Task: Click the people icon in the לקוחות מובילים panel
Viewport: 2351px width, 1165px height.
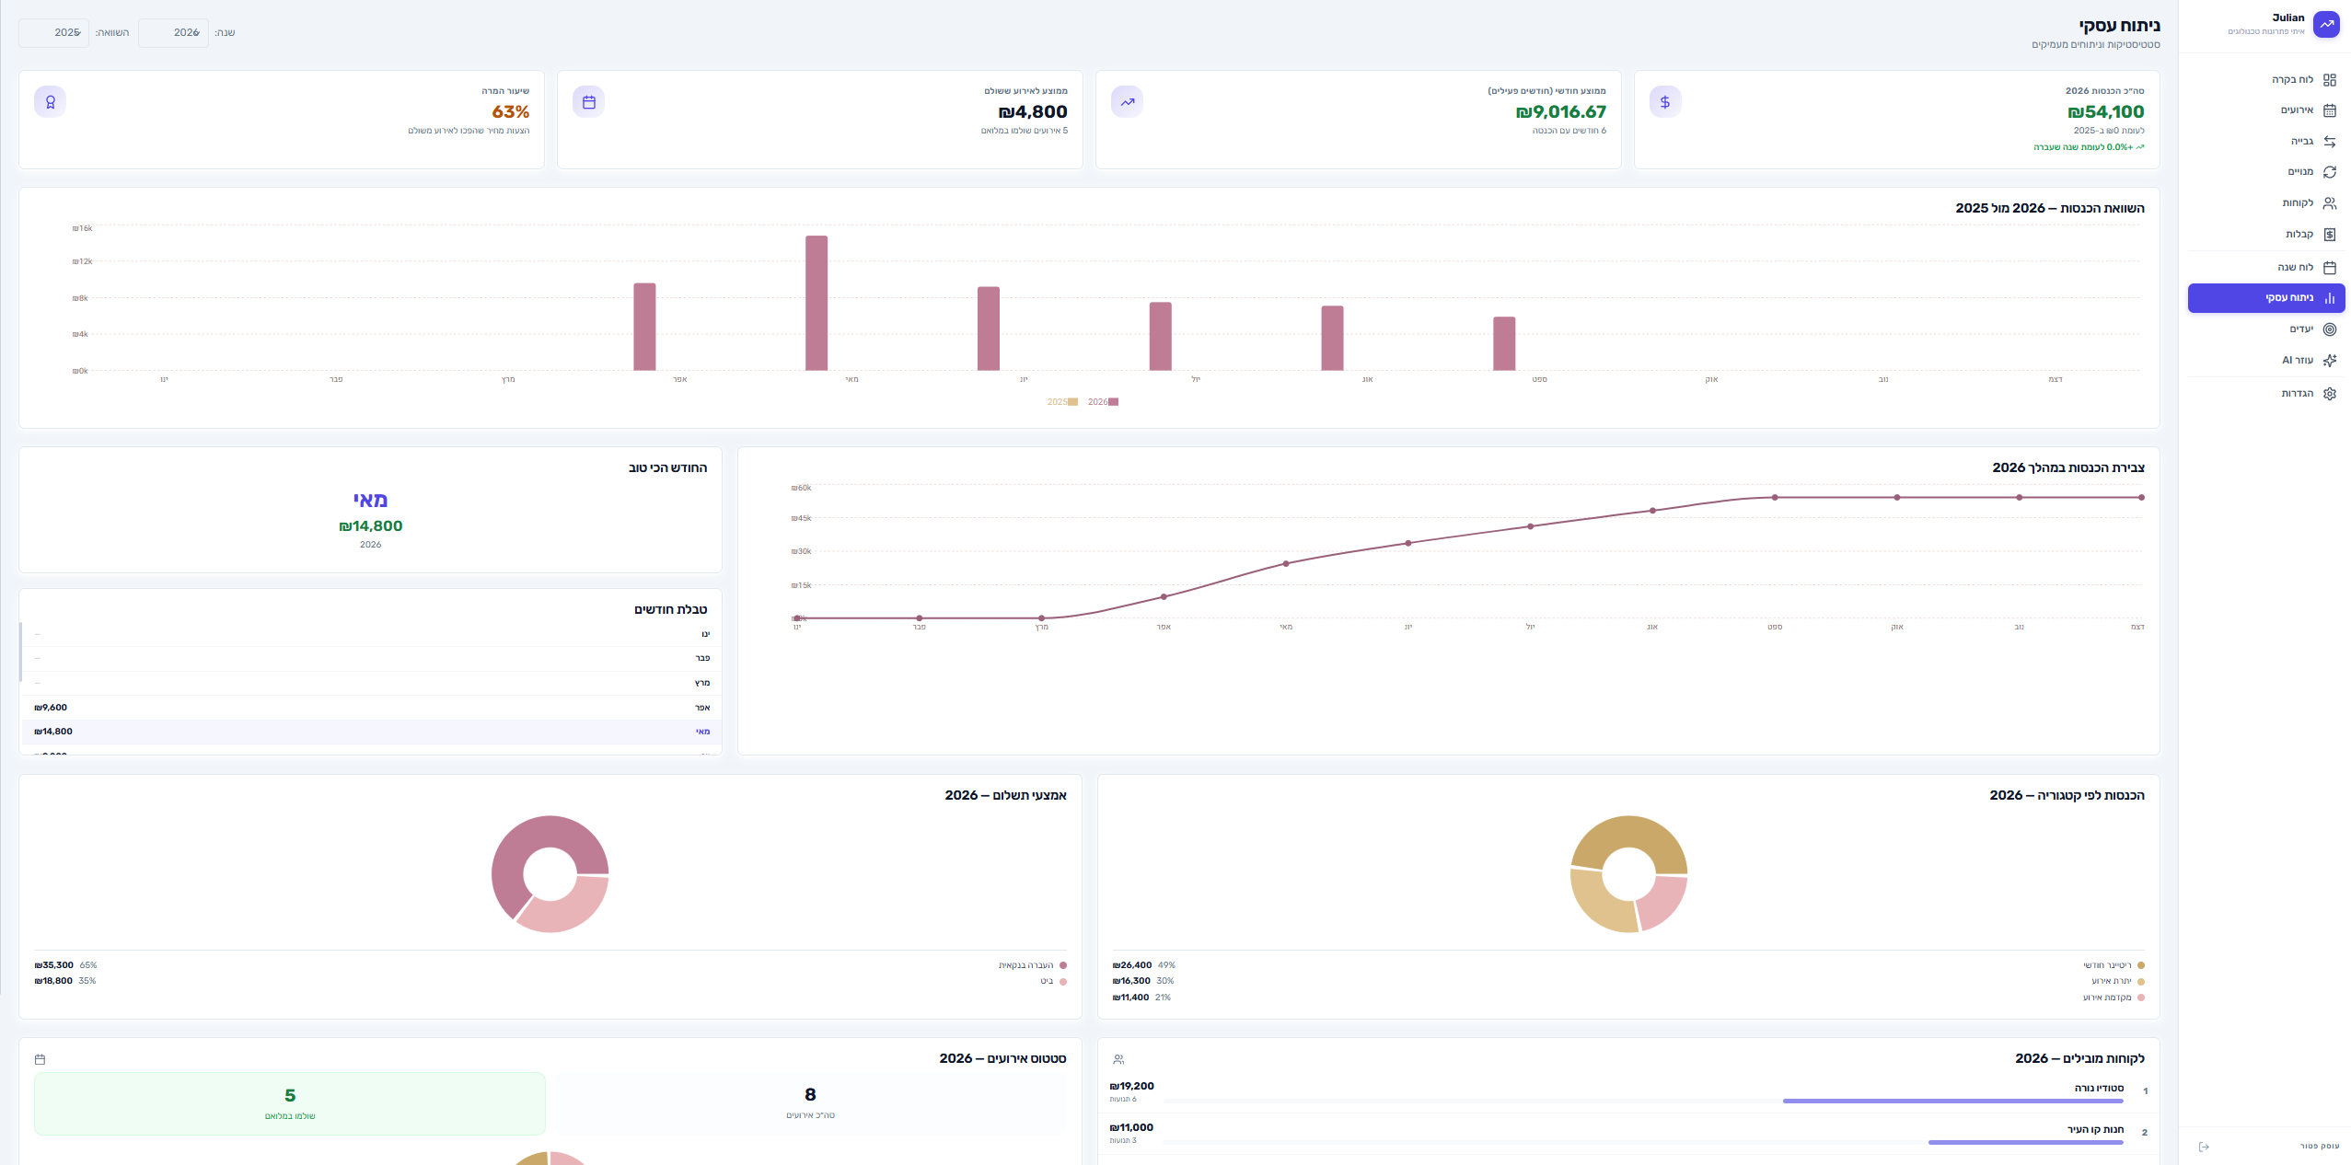Action: point(1118,1059)
